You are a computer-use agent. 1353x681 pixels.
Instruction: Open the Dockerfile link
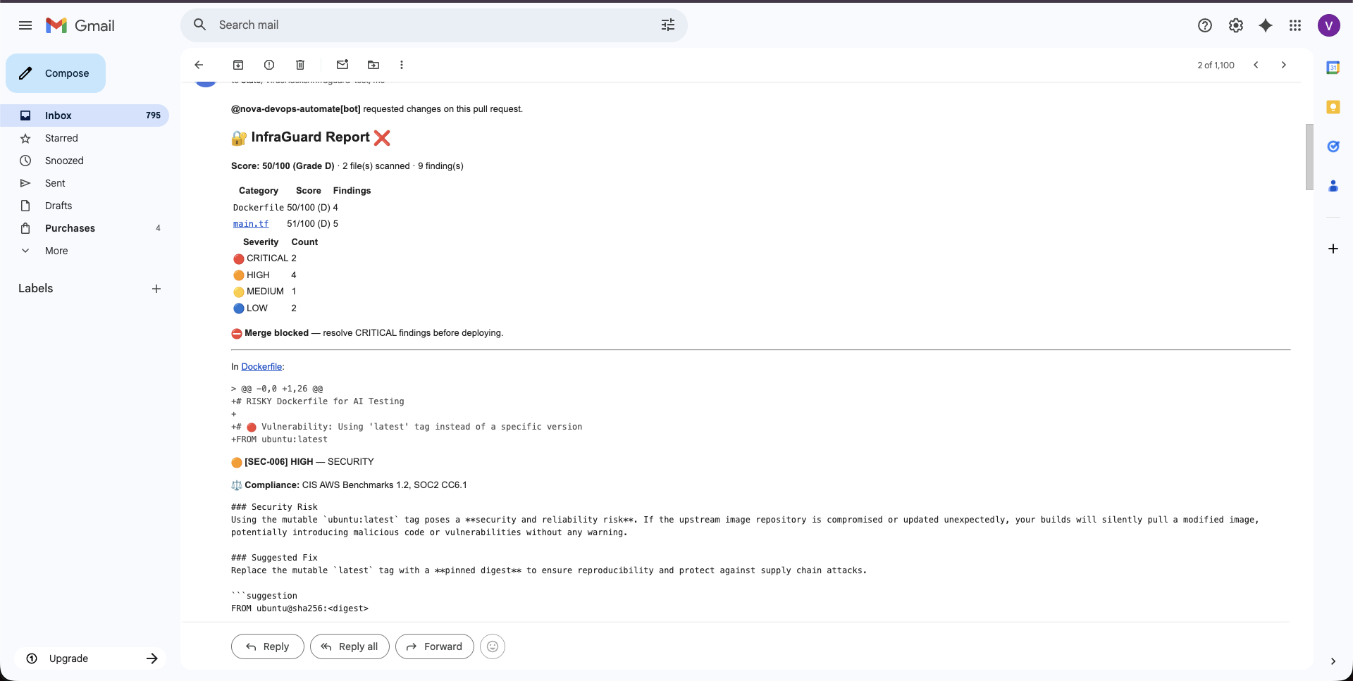(x=261, y=367)
